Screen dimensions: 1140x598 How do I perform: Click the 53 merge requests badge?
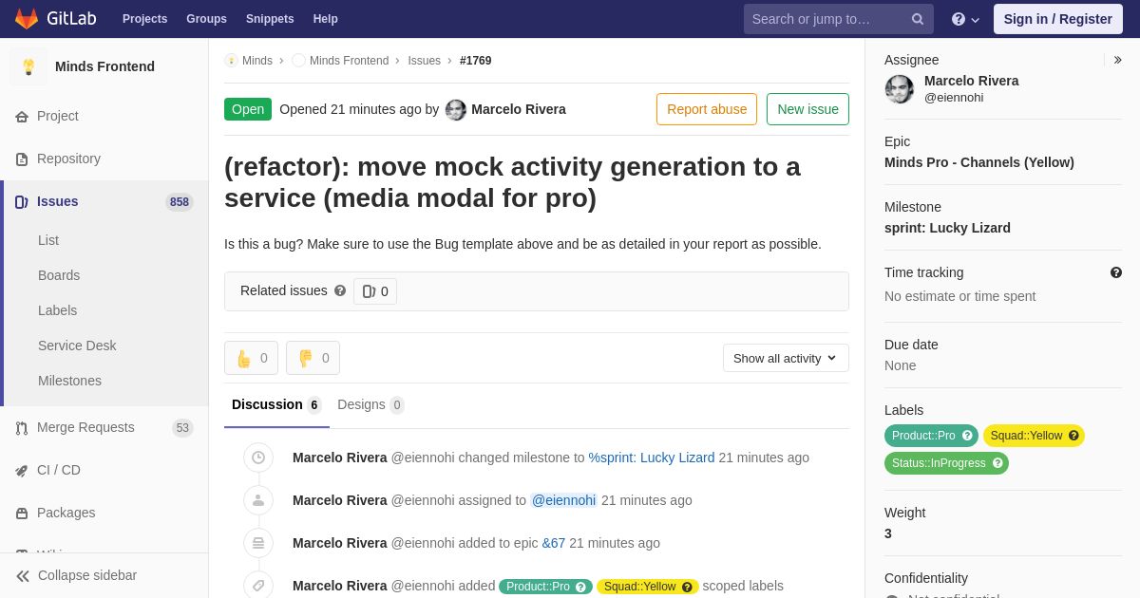click(x=182, y=428)
